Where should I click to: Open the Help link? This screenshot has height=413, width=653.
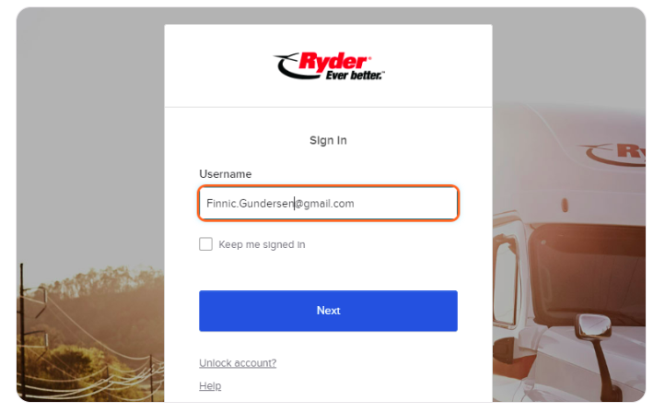point(210,386)
